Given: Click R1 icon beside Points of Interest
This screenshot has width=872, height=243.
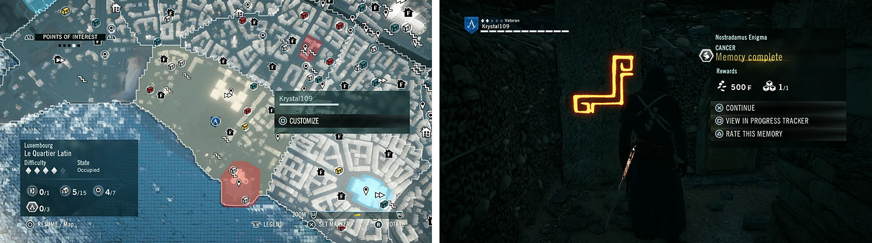Looking at the screenshot, I should (110, 37).
